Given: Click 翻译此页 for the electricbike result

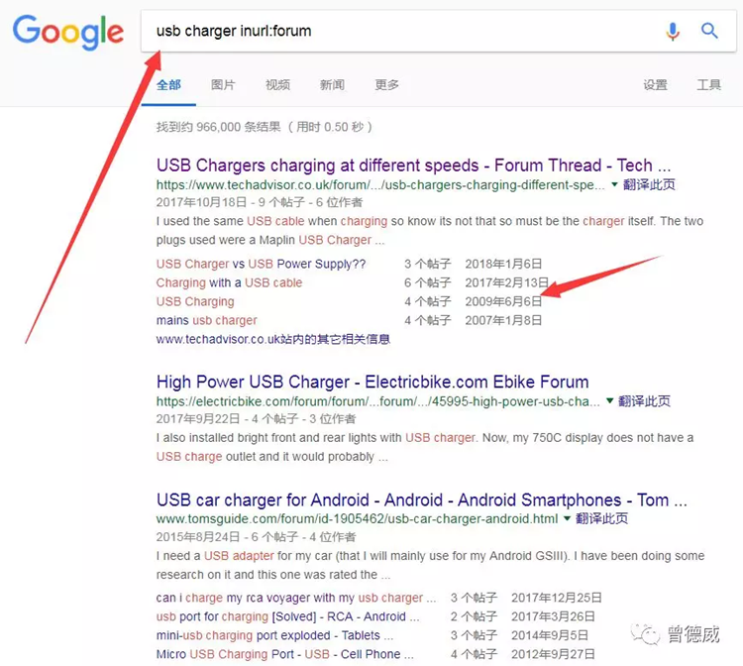Looking at the screenshot, I should [645, 401].
